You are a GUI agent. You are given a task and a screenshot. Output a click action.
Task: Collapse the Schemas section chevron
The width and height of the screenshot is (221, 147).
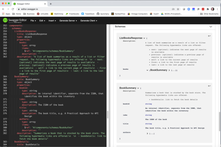210,27
